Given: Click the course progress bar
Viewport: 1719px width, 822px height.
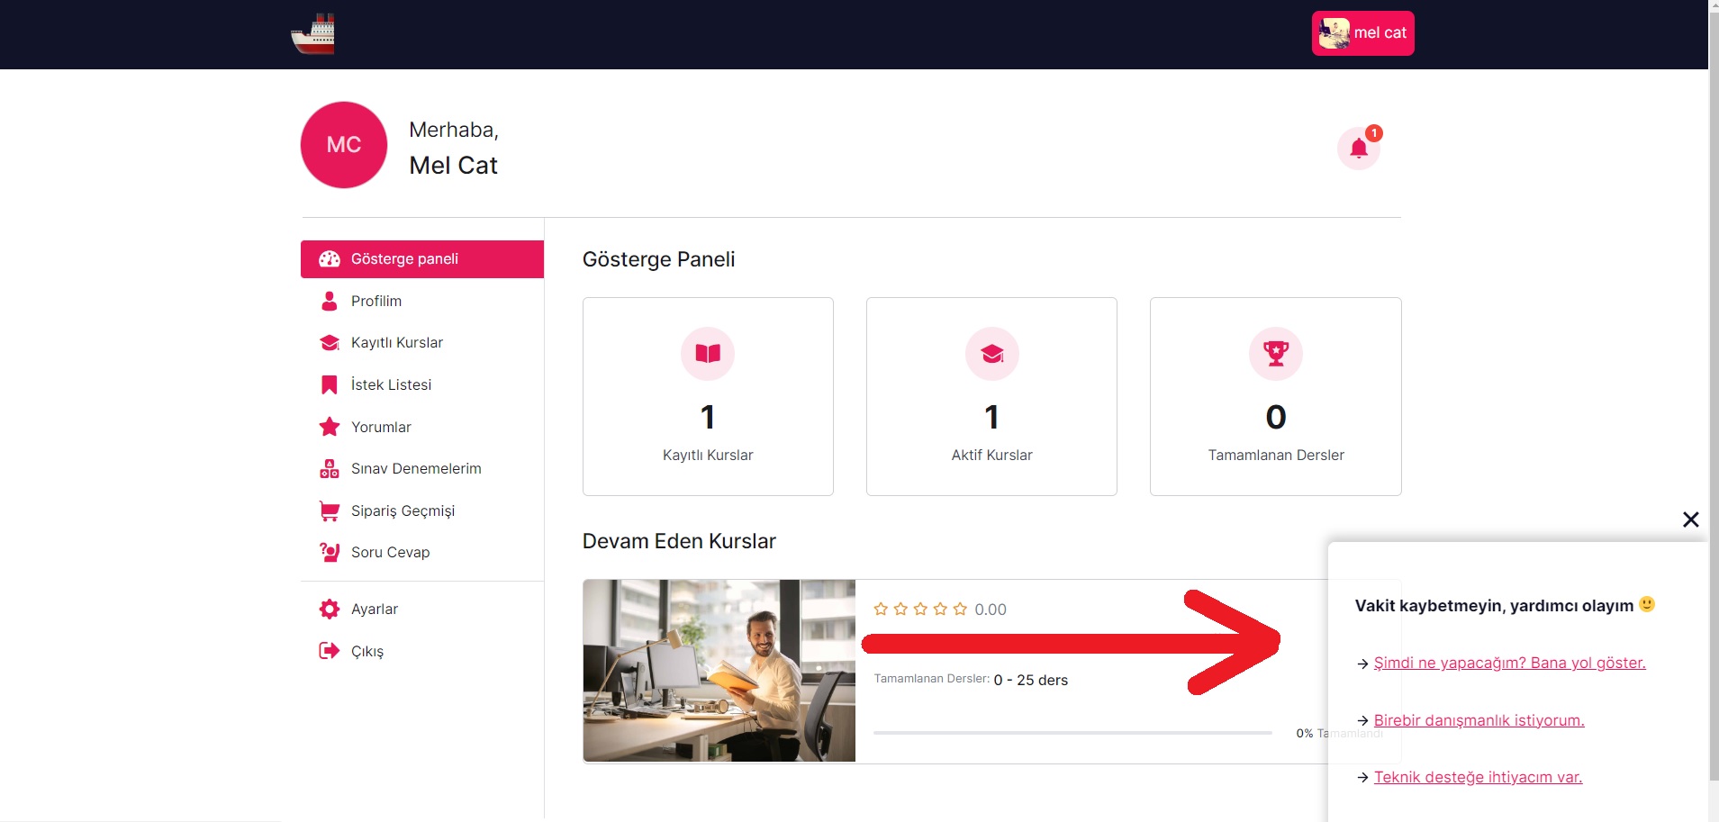Looking at the screenshot, I should point(1072,733).
